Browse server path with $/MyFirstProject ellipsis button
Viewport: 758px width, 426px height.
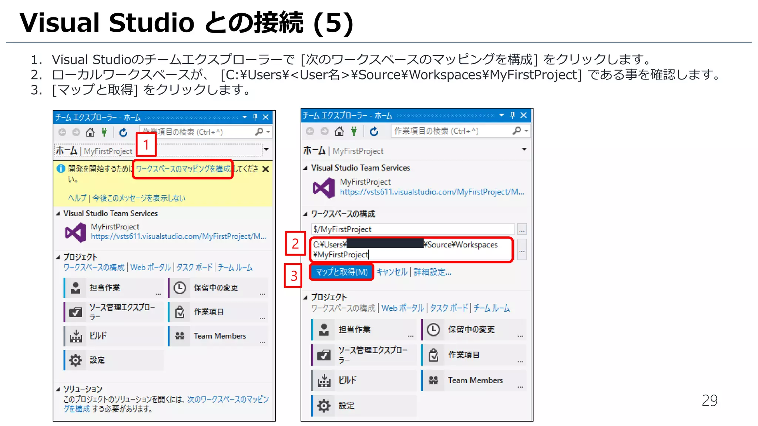(522, 229)
